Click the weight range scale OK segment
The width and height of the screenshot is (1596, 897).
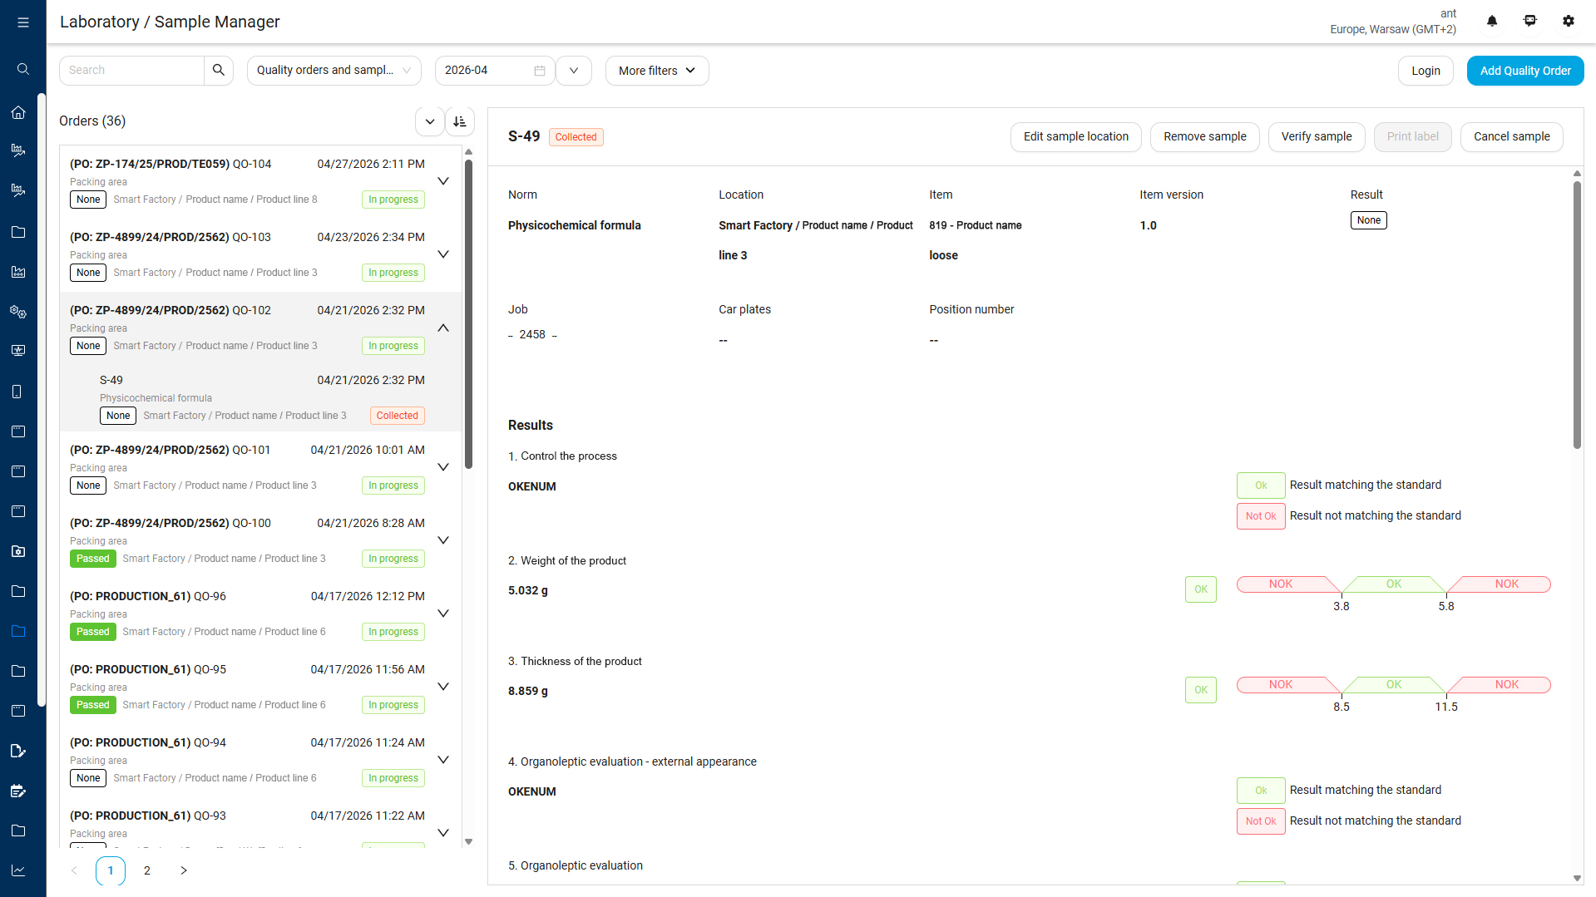pos(1394,584)
